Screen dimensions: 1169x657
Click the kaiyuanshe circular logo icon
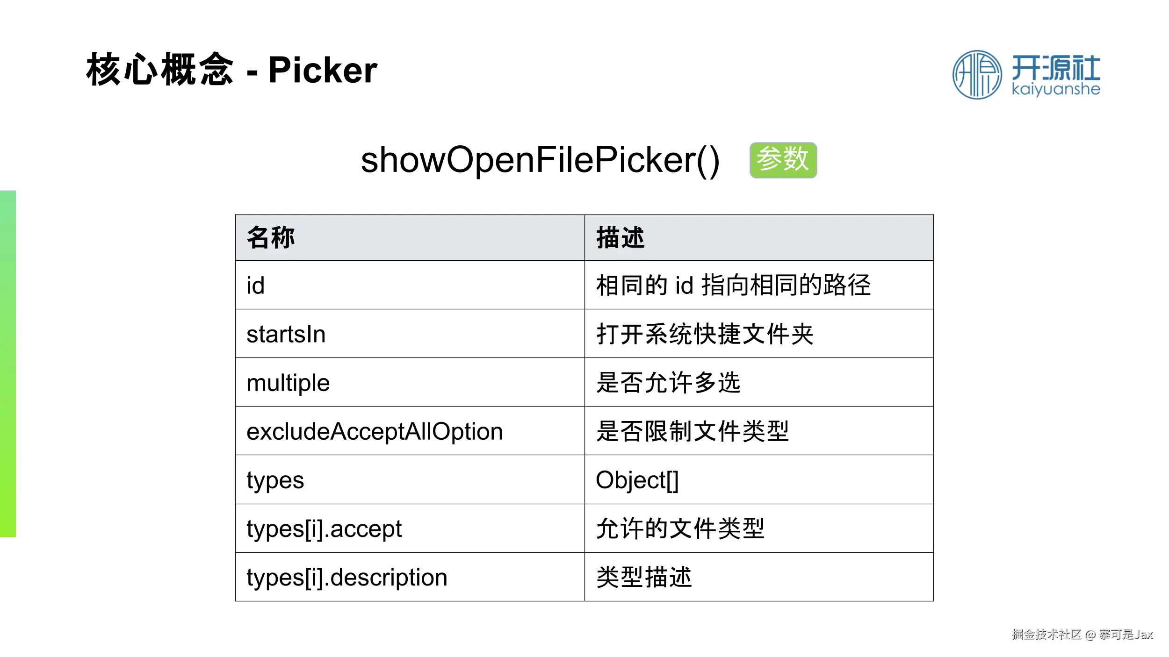[x=977, y=75]
